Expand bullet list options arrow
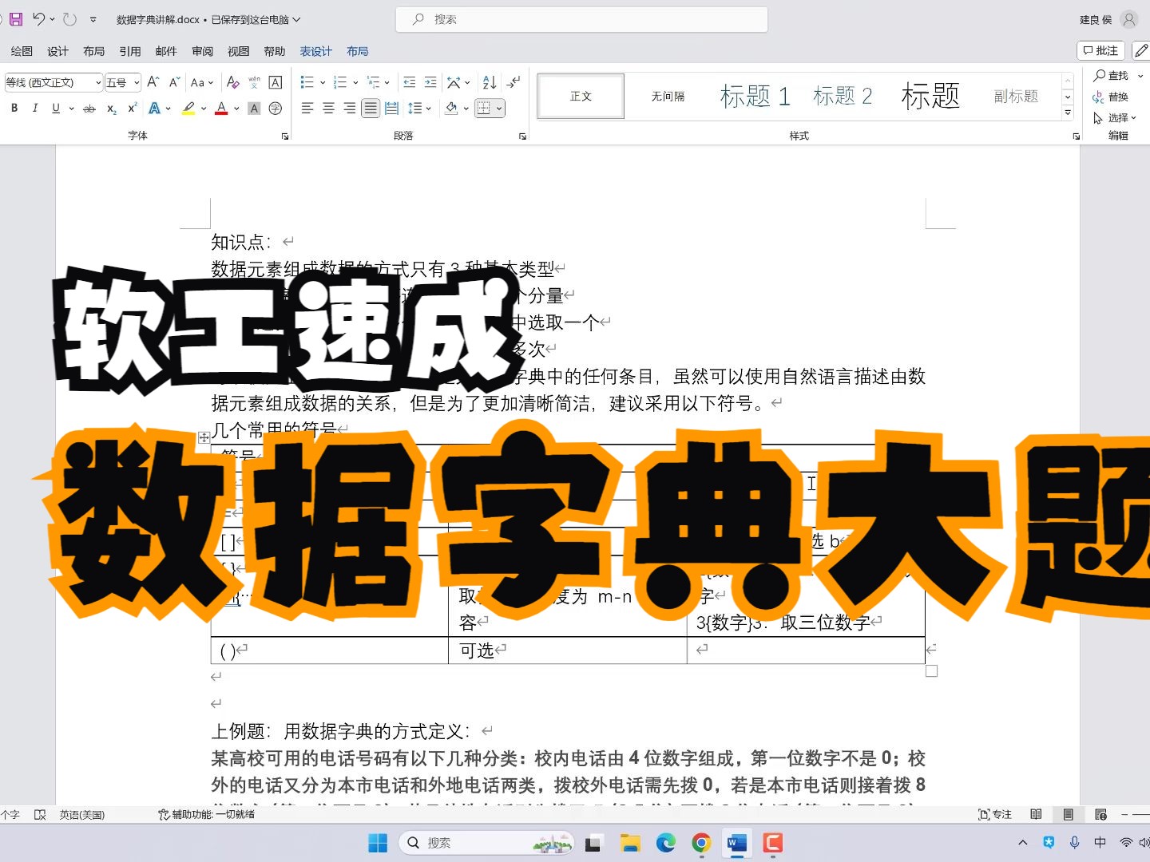 (323, 82)
